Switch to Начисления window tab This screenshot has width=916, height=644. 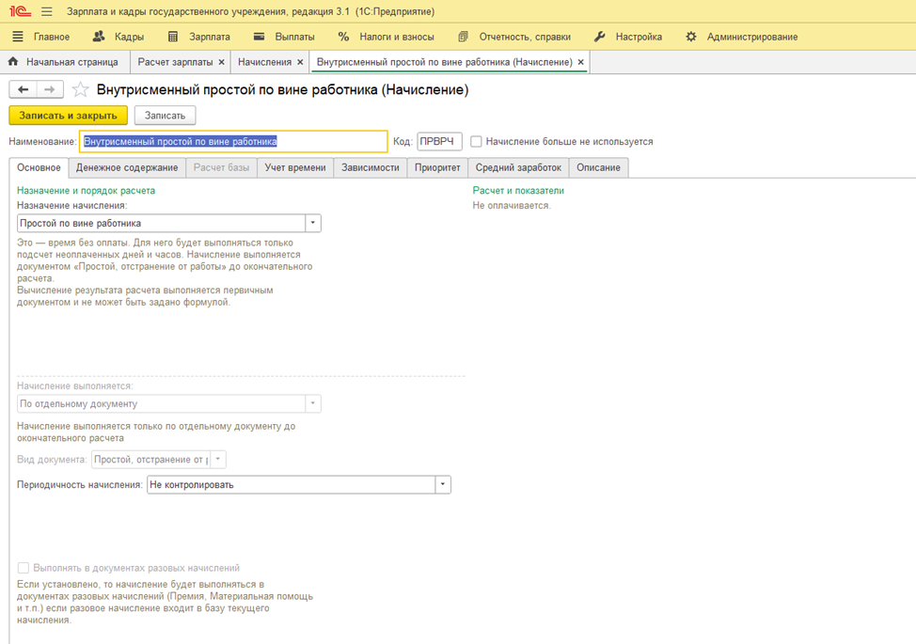tap(264, 62)
